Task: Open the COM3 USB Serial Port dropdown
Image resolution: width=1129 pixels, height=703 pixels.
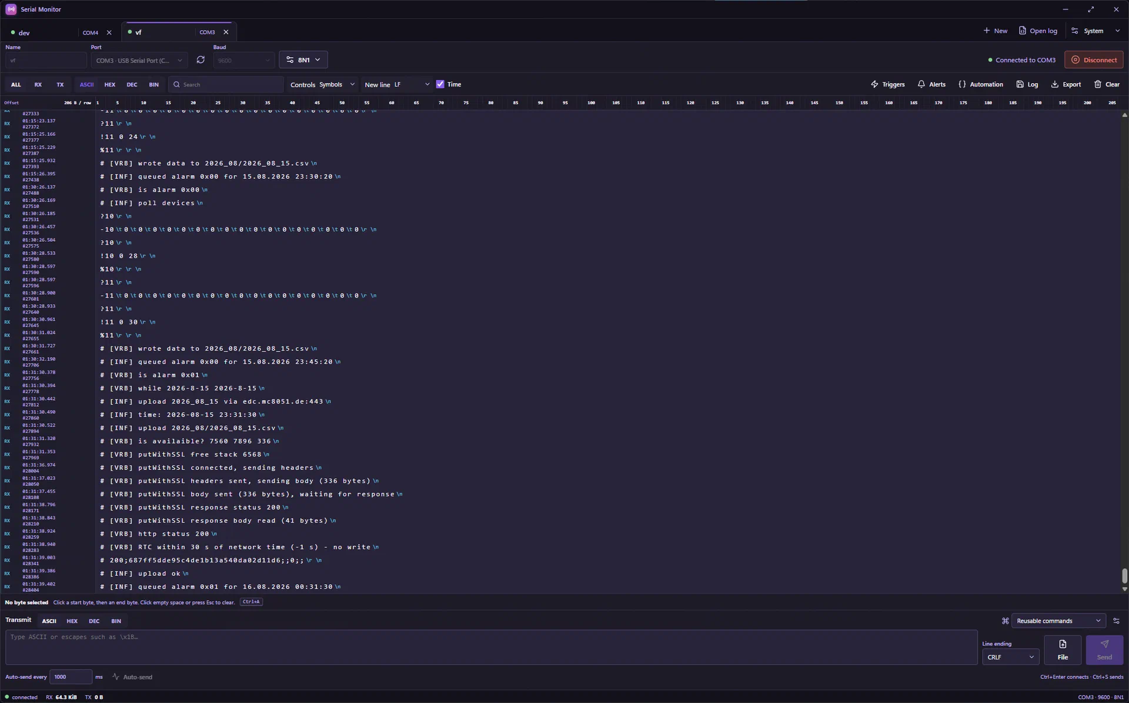Action: (x=139, y=61)
